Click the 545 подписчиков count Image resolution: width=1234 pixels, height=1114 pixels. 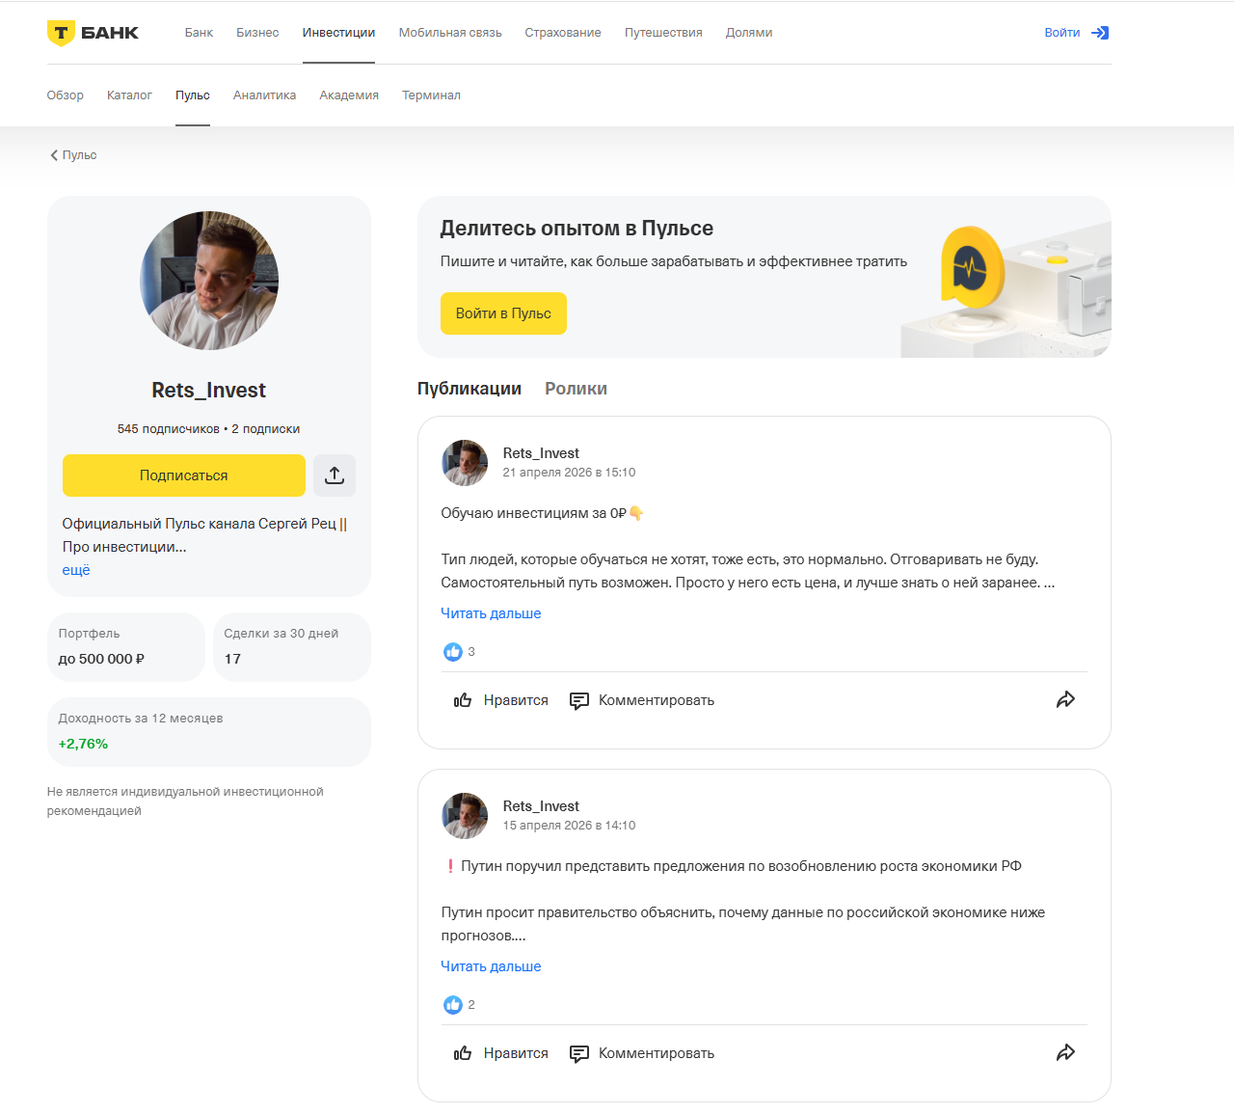click(169, 429)
